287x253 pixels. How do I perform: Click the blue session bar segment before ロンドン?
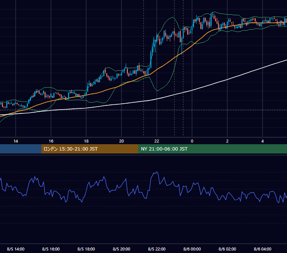coord(21,149)
